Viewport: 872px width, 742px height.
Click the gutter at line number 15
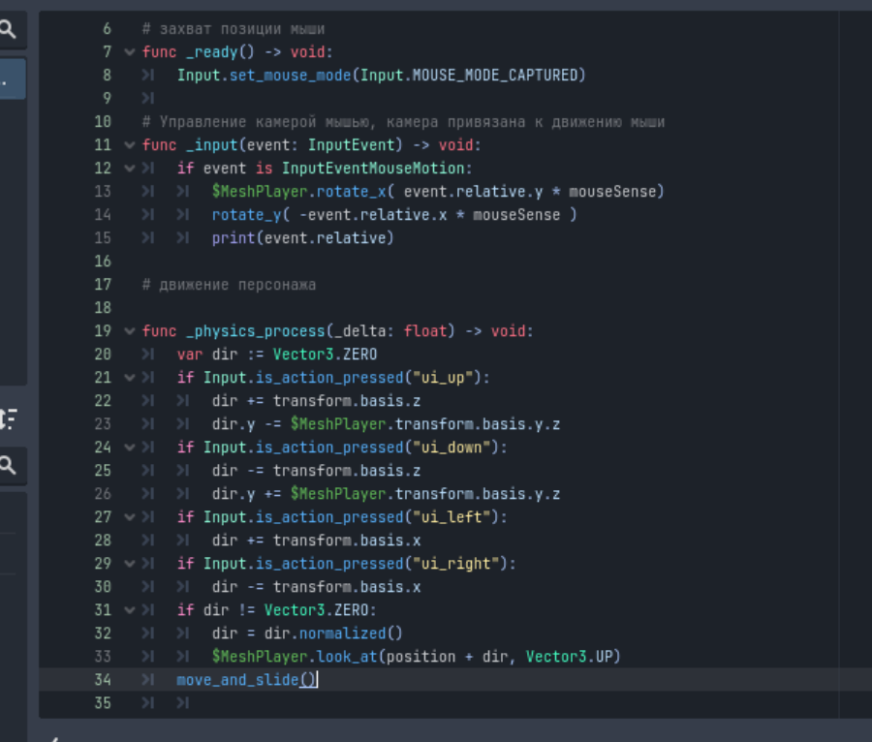[x=103, y=238]
